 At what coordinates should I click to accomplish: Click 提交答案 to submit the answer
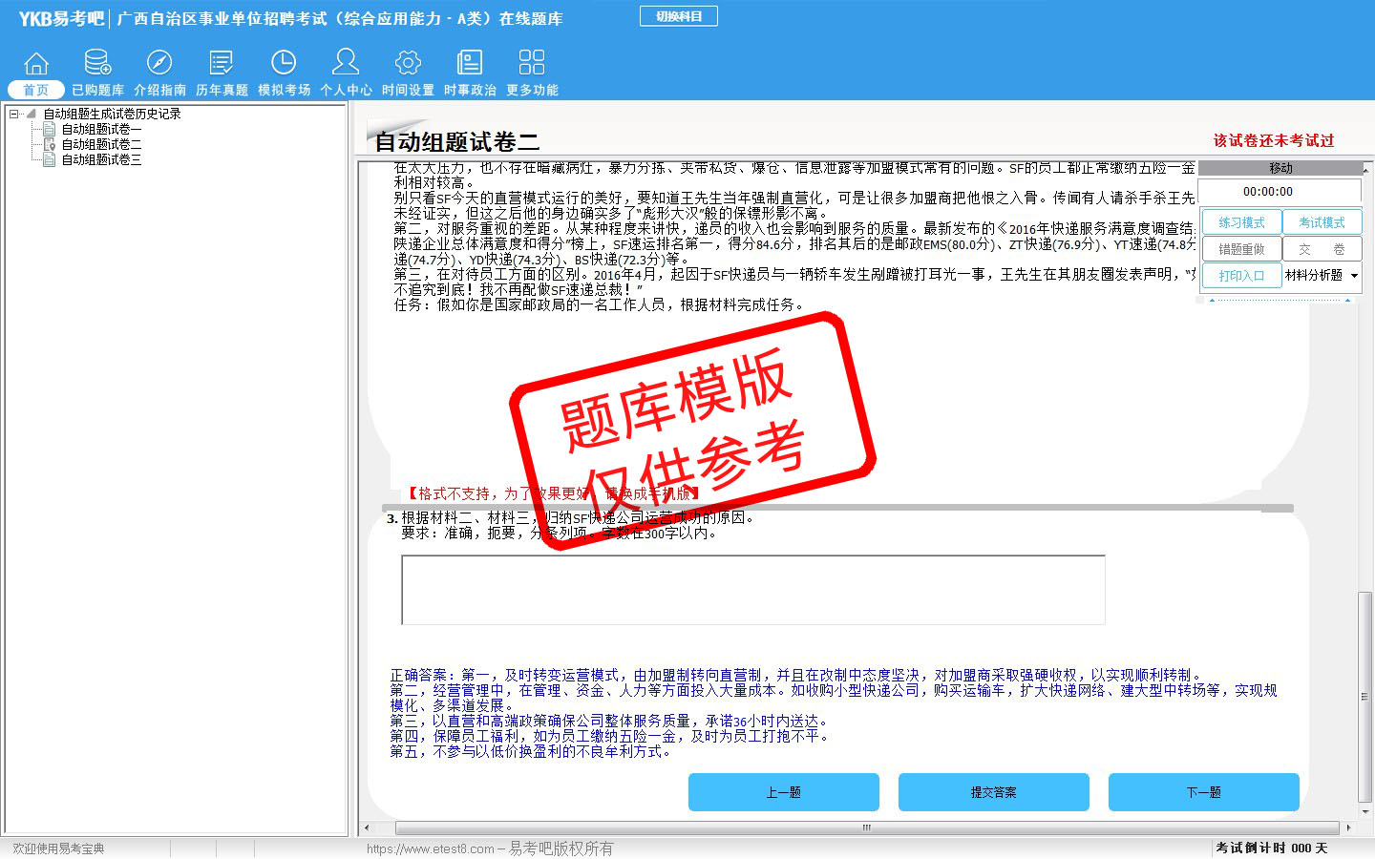(993, 792)
